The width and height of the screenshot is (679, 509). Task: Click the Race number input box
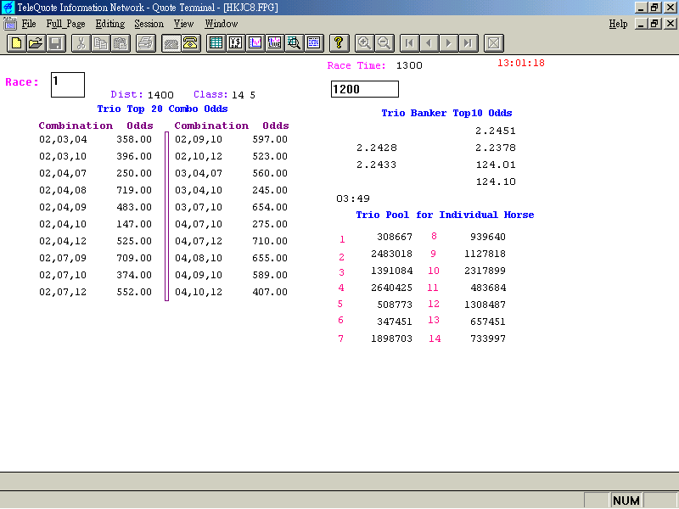coord(68,85)
